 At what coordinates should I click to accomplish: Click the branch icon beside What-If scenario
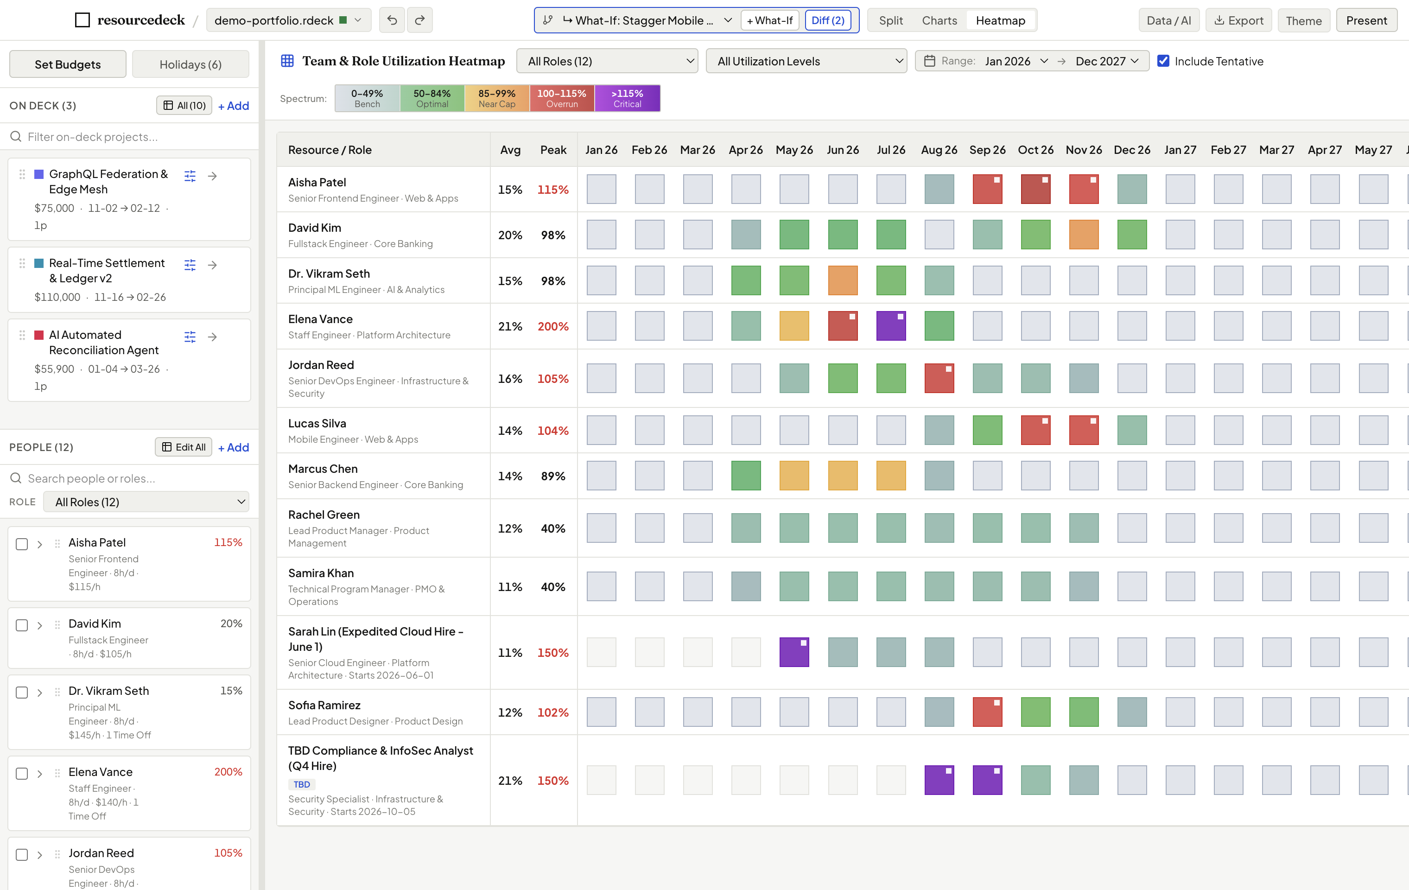(x=548, y=20)
